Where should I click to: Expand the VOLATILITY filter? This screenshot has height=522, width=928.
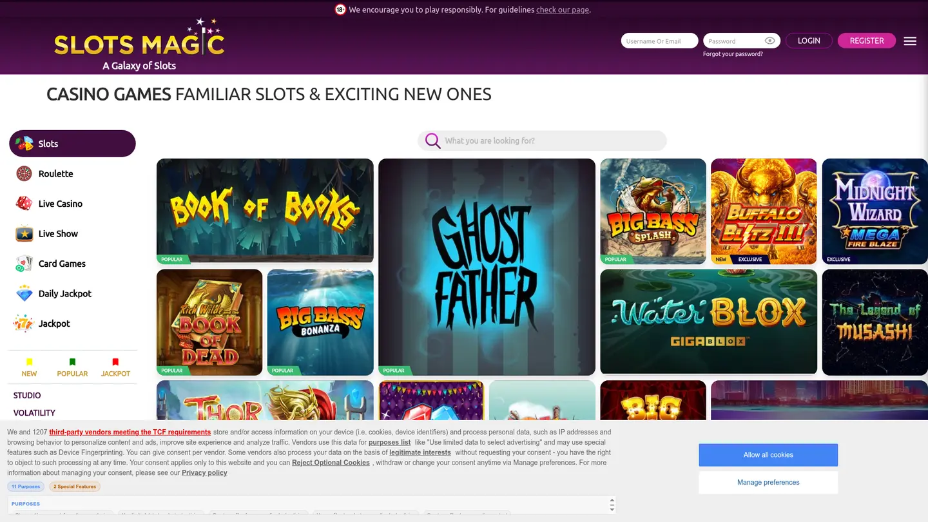pyautogui.click(x=34, y=412)
